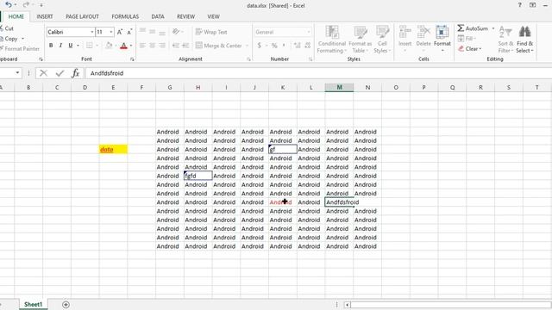Click Format Painter
The height and width of the screenshot is (310, 552).
click(19, 49)
